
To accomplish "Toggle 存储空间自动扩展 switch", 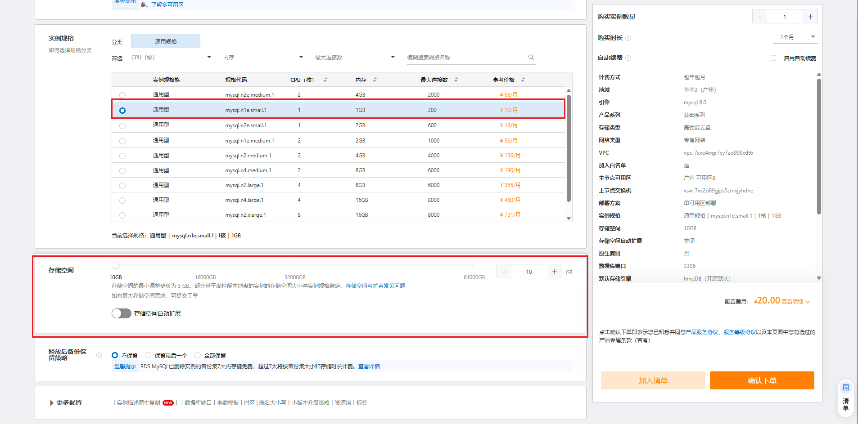I will pos(122,313).
